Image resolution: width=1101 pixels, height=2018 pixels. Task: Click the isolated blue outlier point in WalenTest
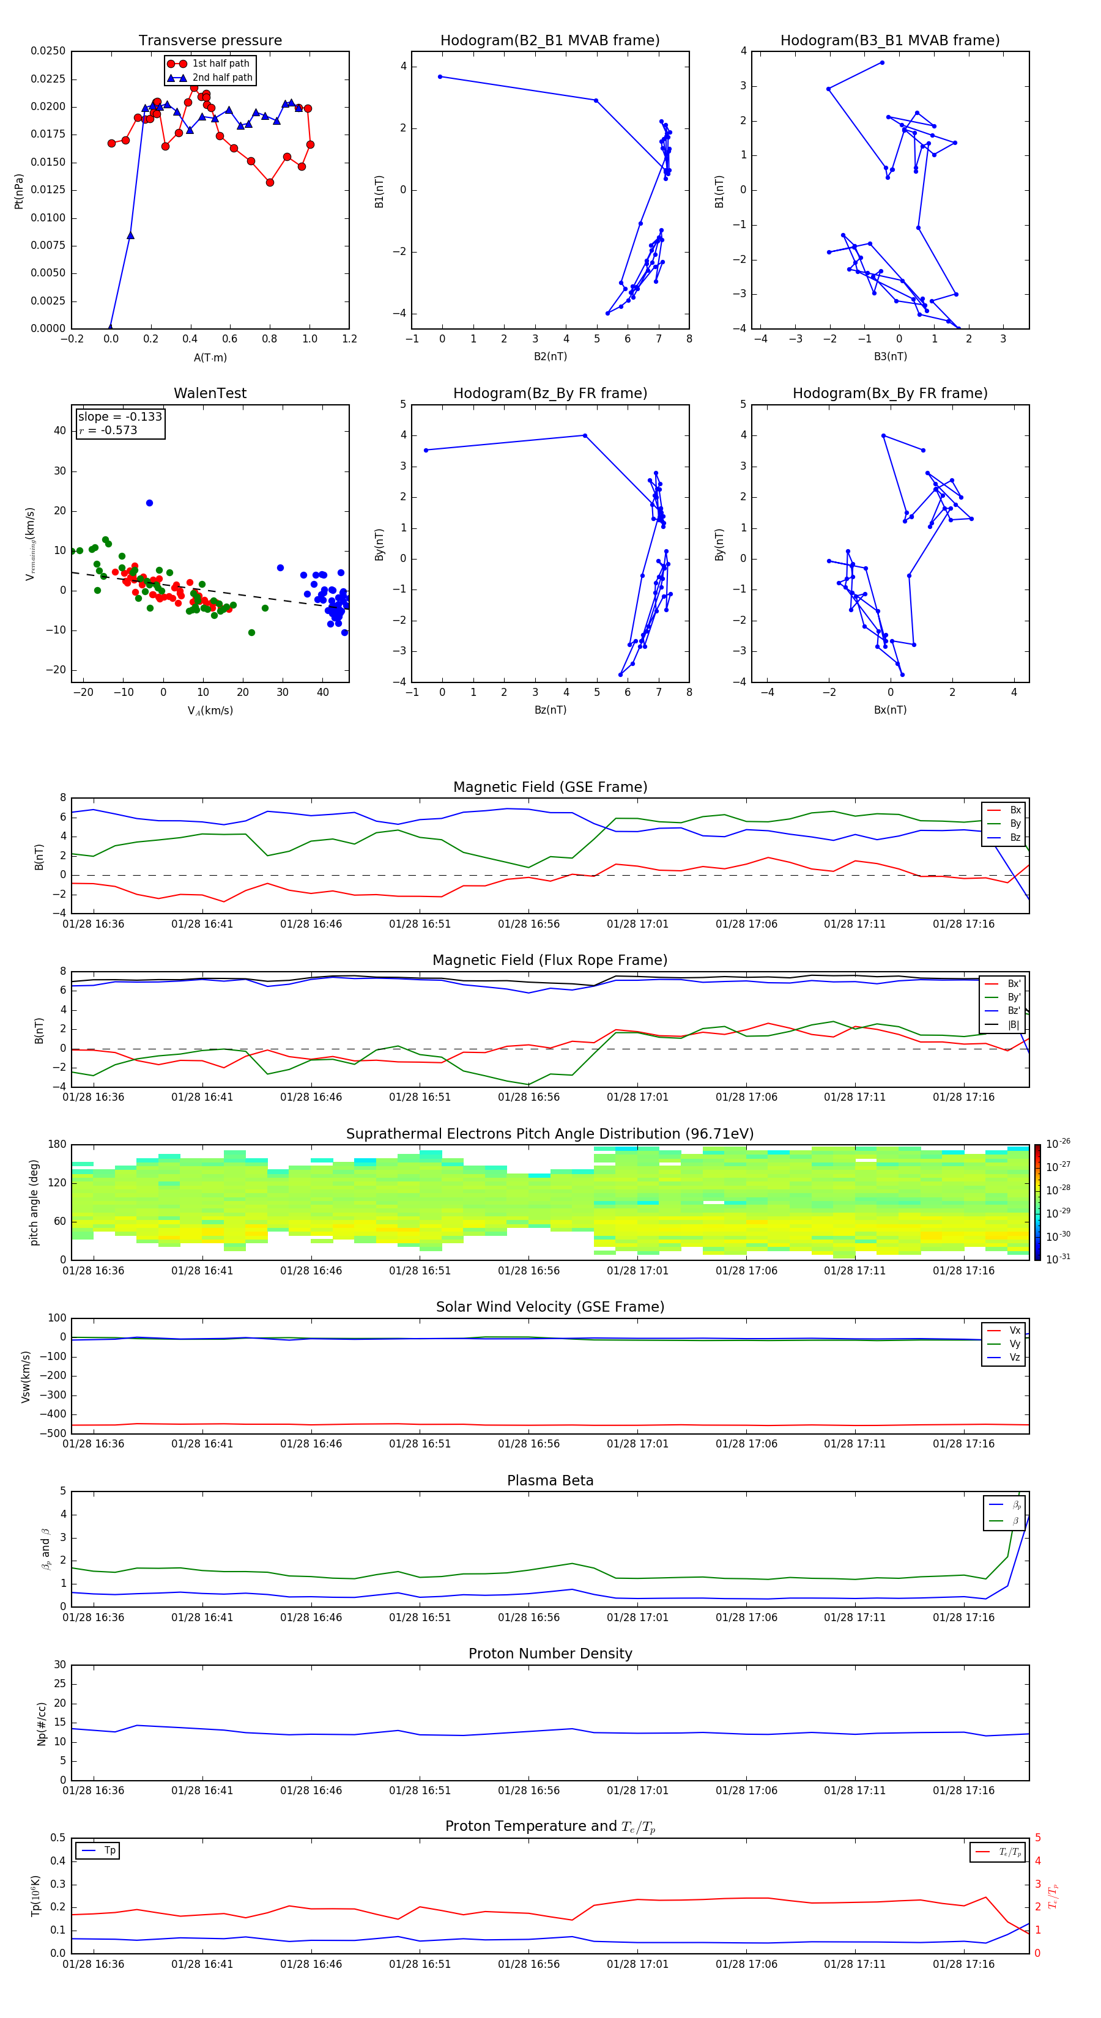[x=150, y=503]
